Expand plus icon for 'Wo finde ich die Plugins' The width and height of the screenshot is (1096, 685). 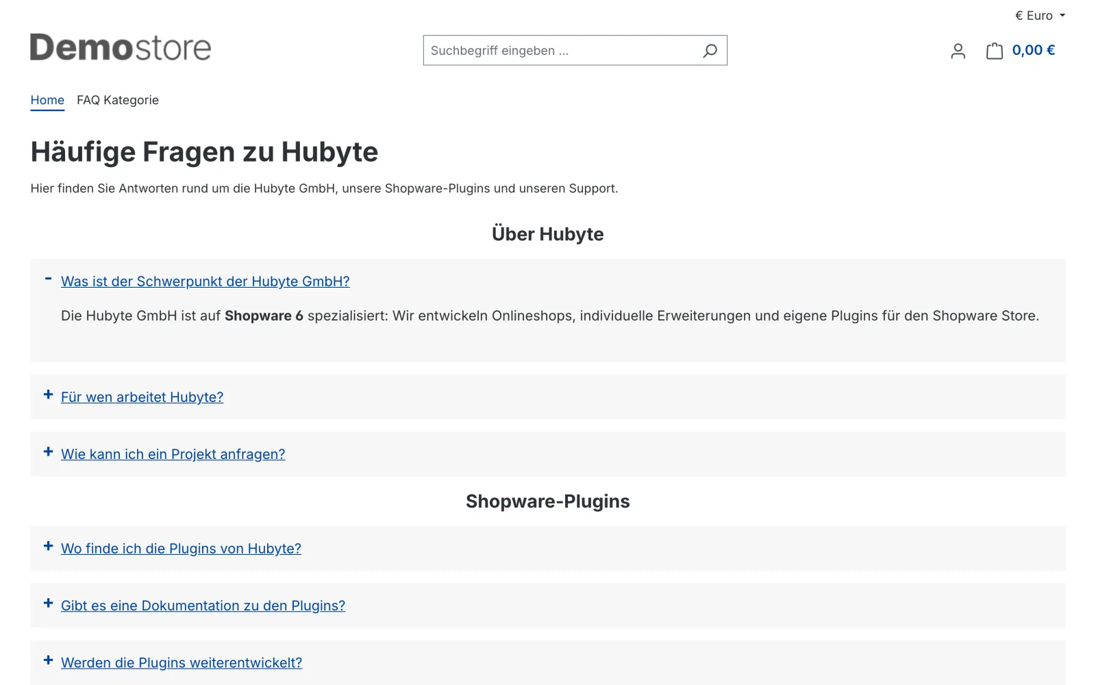tap(48, 546)
